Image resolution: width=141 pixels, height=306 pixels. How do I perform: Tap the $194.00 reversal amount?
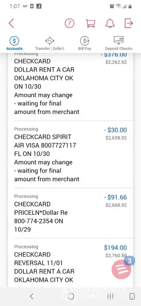pos(115,248)
